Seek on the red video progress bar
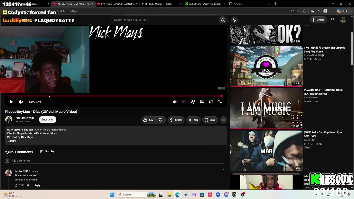Image resolution: width=354 pixels, height=199 pixels. tap(116, 96)
